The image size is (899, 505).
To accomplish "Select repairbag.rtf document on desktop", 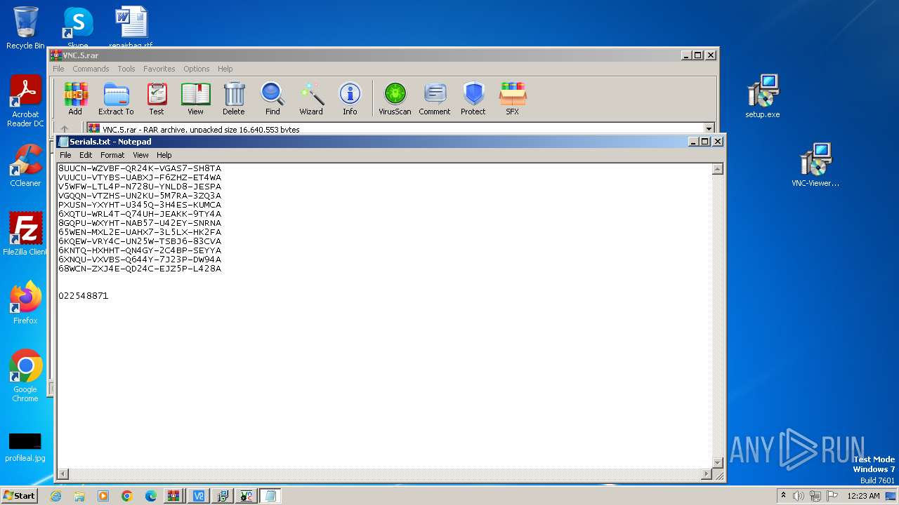I will pyautogui.click(x=131, y=28).
